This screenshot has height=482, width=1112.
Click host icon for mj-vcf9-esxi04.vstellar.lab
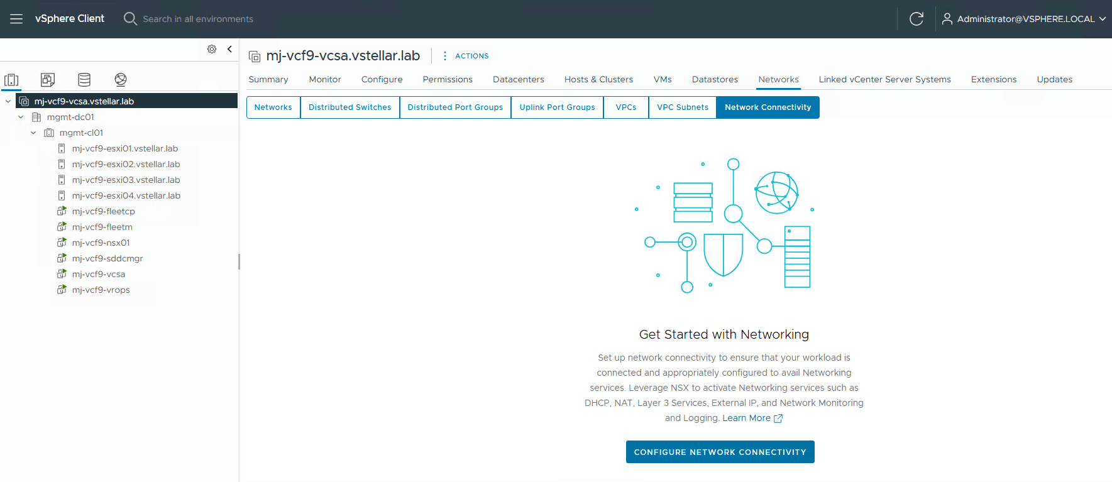pyautogui.click(x=62, y=195)
